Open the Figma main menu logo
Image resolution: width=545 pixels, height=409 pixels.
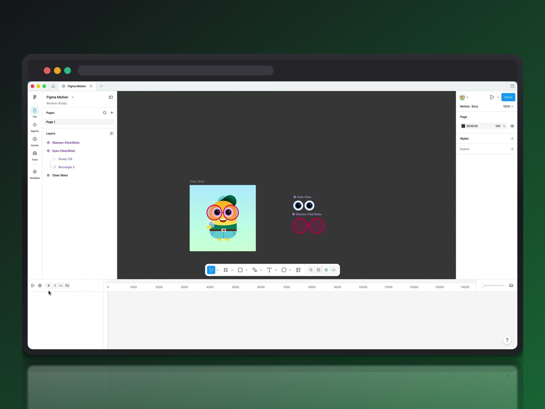[35, 97]
